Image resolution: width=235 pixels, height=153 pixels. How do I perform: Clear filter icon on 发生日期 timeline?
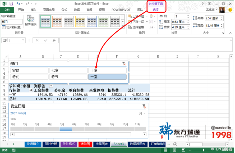144,106
